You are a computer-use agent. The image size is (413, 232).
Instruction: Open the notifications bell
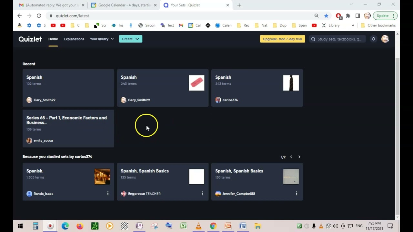(373, 39)
